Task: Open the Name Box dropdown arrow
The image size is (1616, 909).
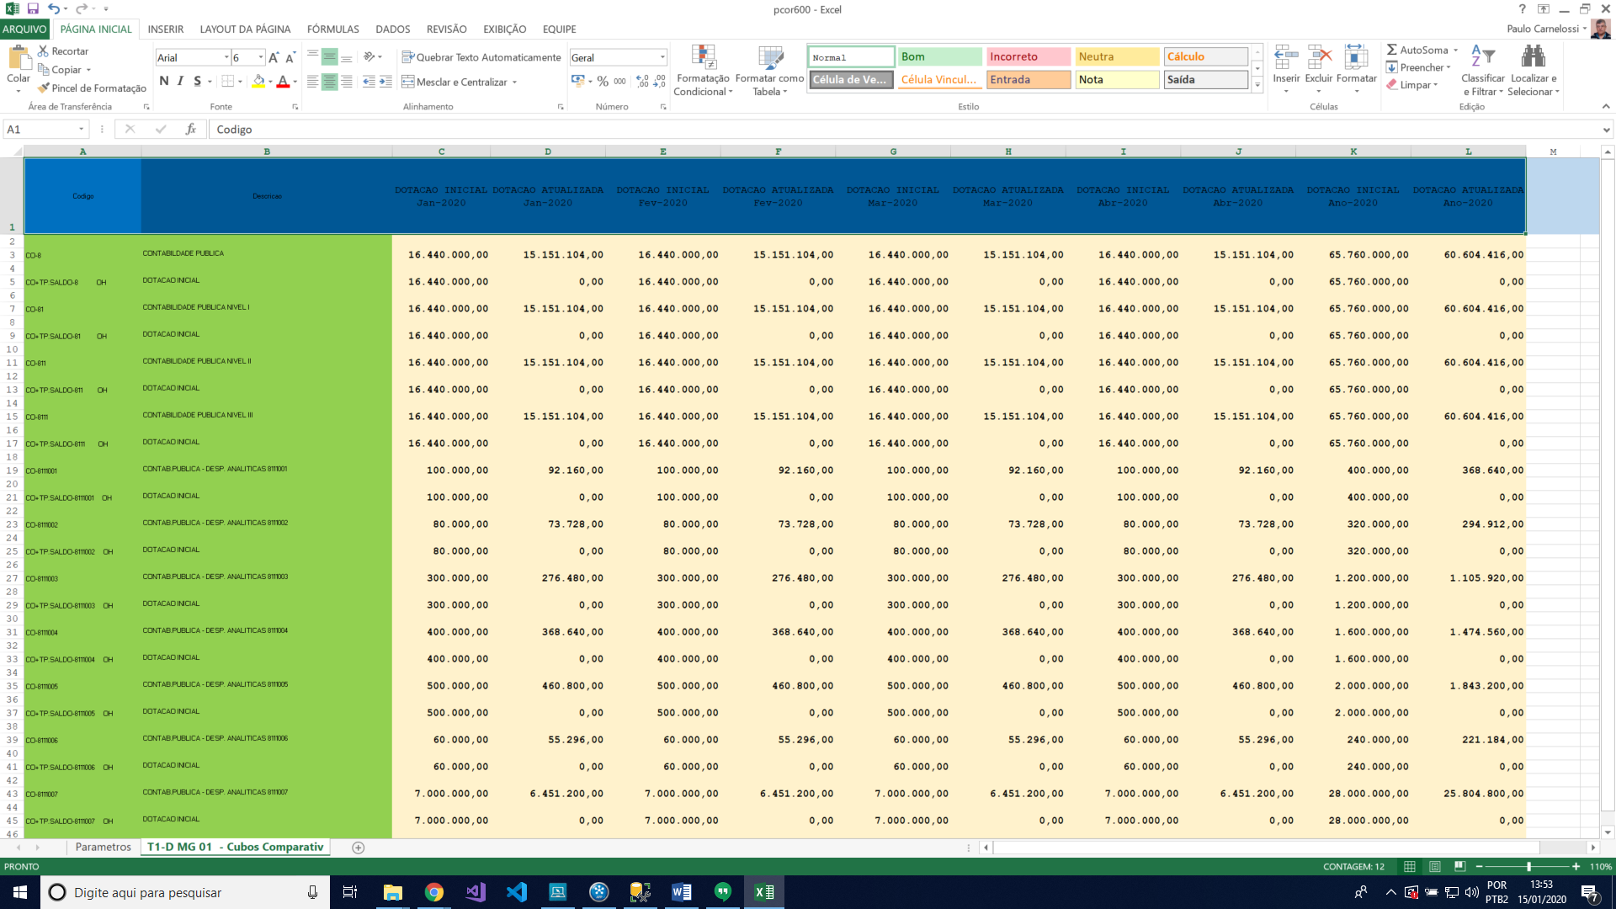Action: coord(82,130)
